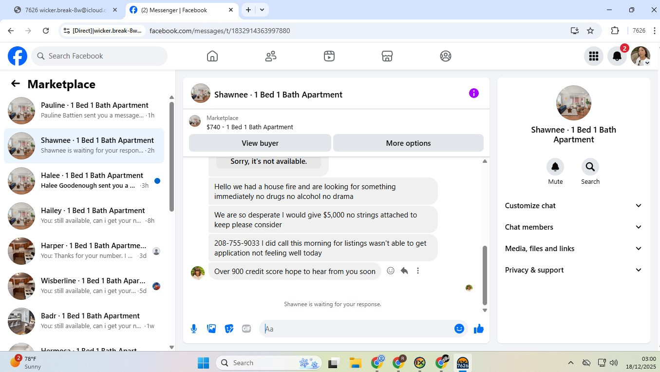Open the Facebook menu grid icon
Image resolution: width=660 pixels, height=372 pixels.
click(x=593, y=56)
